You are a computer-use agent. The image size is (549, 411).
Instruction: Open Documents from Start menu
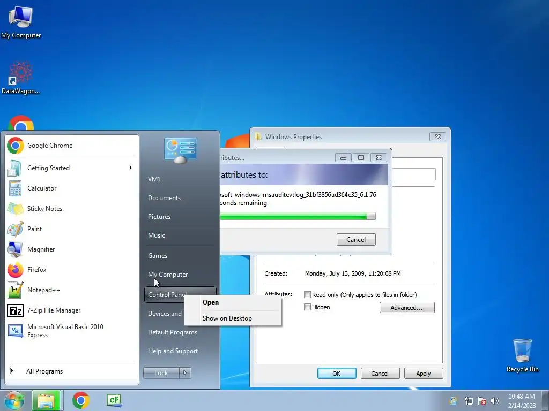(x=180, y=198)
